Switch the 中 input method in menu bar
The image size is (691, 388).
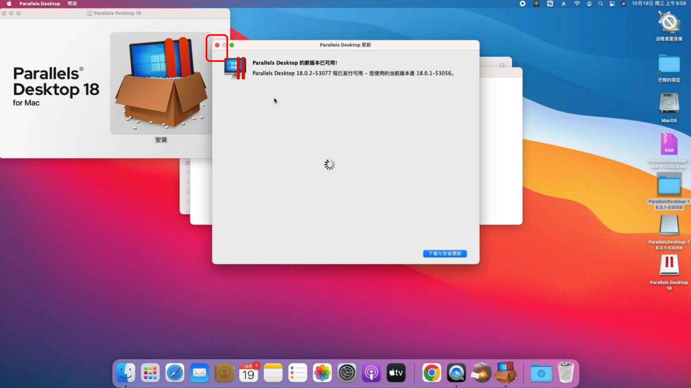coord(536,4)
